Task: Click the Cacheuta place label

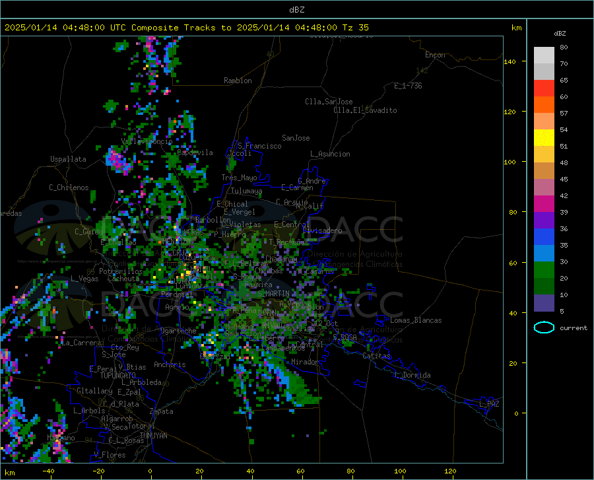Action: point(123,279)
